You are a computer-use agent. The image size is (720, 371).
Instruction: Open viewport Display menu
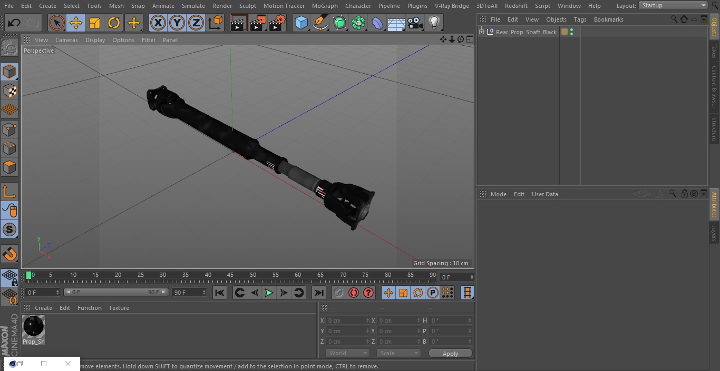click(x=95, y=40)
